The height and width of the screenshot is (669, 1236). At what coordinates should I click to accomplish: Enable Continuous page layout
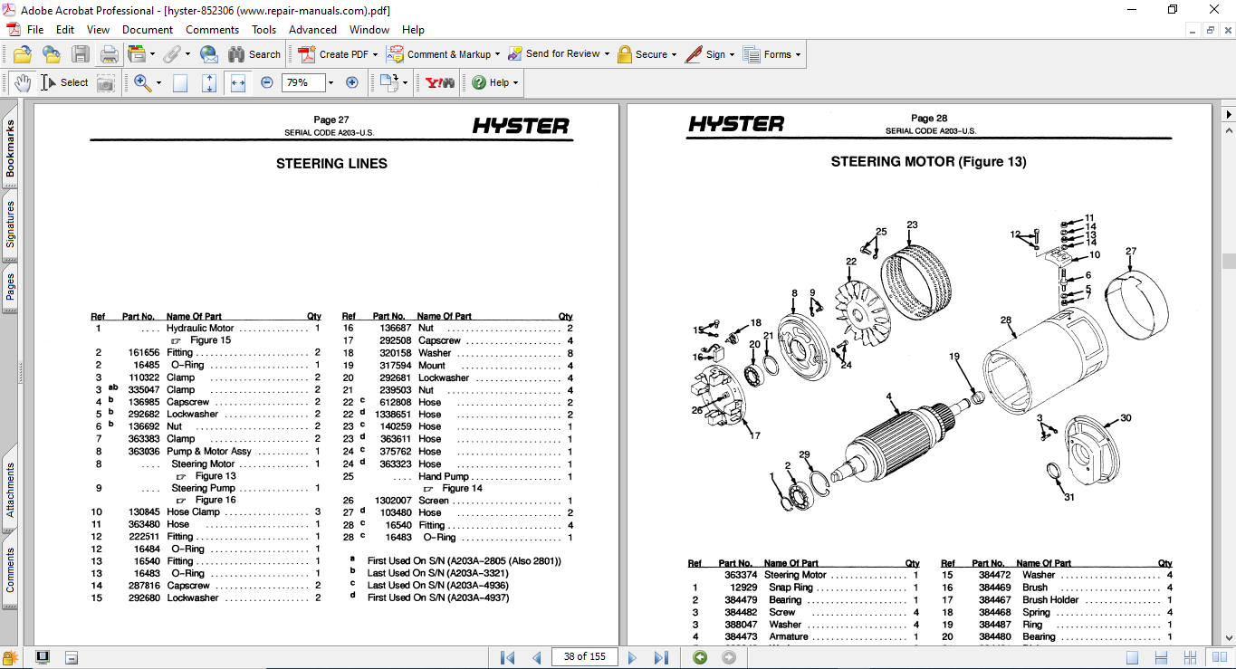(x=1161, y=657)
